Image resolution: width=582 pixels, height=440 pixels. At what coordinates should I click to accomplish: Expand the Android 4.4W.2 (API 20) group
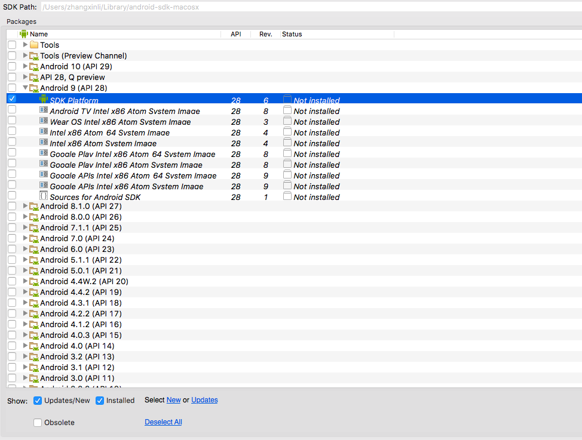point(25,281)
